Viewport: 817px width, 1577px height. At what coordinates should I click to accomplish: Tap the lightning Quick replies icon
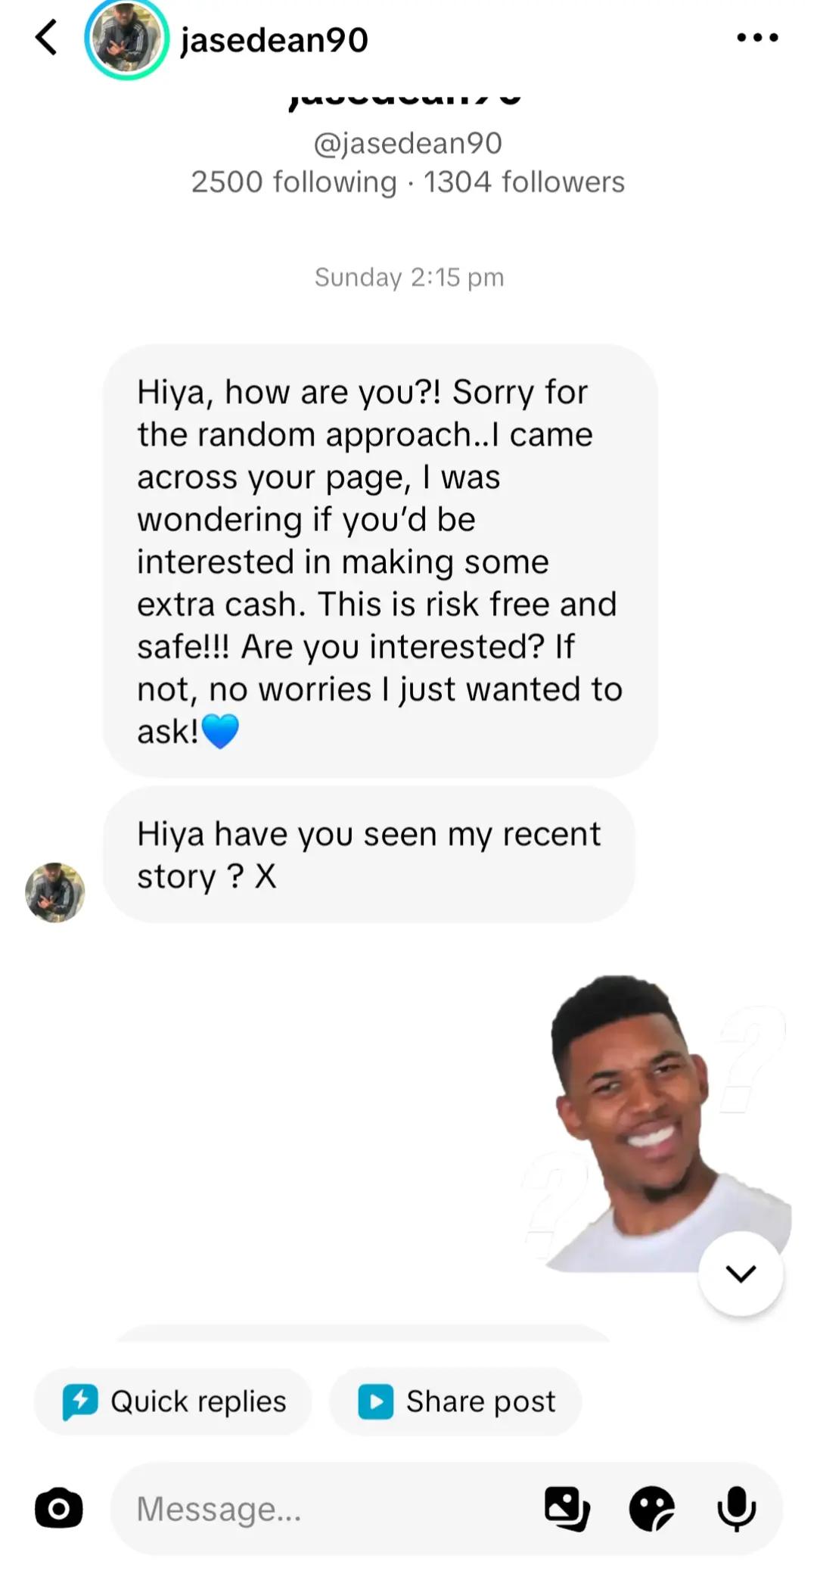click(80, 1401)
